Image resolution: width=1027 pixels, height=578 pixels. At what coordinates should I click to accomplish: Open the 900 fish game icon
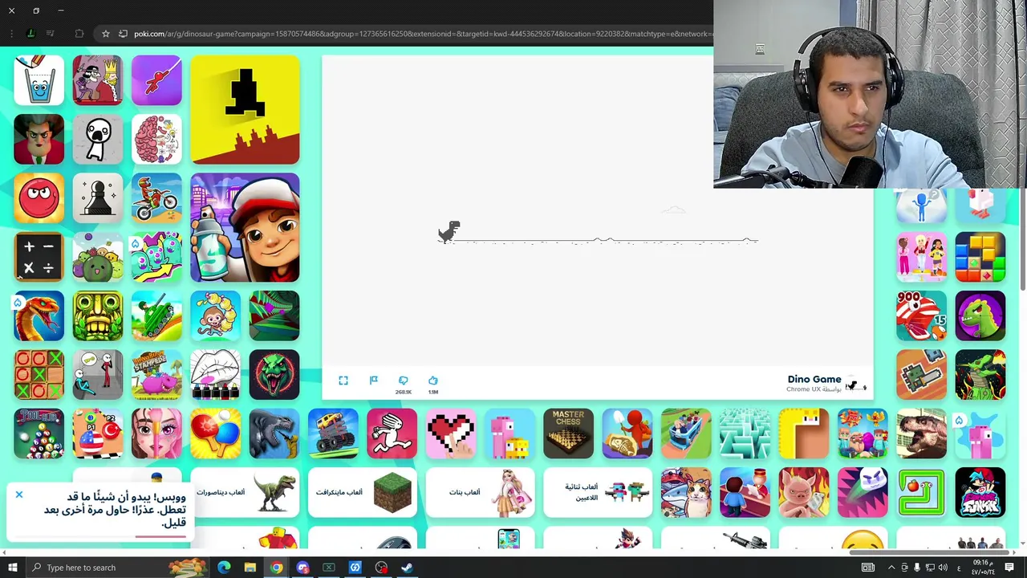(x=921, y=315)
